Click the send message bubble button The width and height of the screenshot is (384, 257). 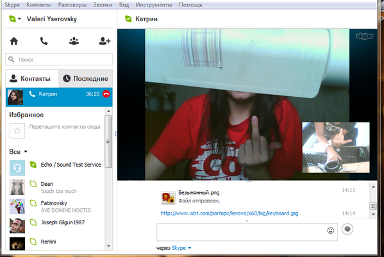tap(347, 229)
